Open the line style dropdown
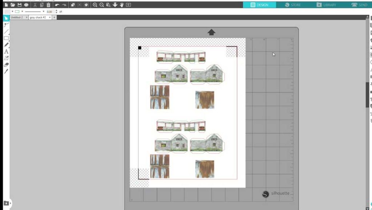Screen dimensions: 372x210 [x=44, y=11]
